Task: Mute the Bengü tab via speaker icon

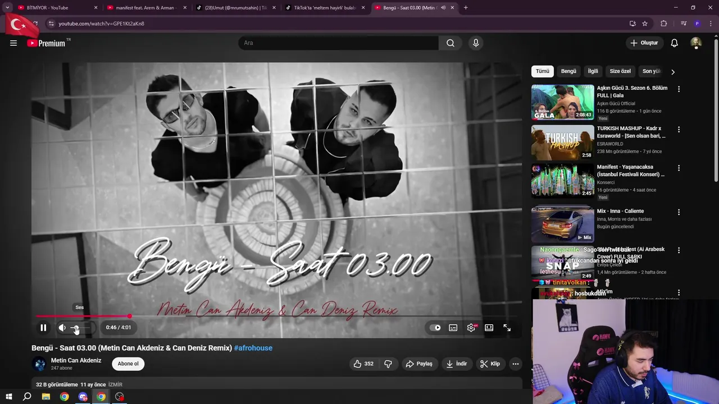Action: [443, 8]
